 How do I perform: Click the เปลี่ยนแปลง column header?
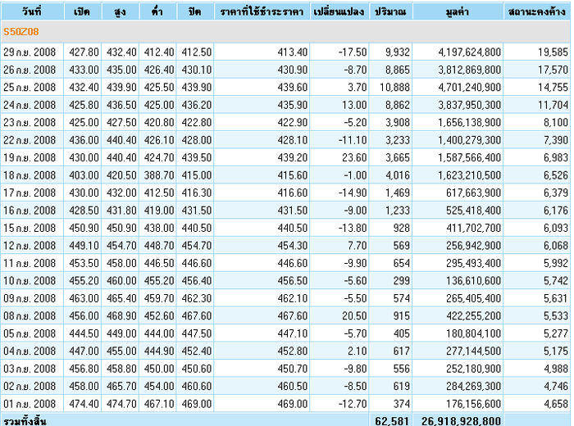[339, 12]
